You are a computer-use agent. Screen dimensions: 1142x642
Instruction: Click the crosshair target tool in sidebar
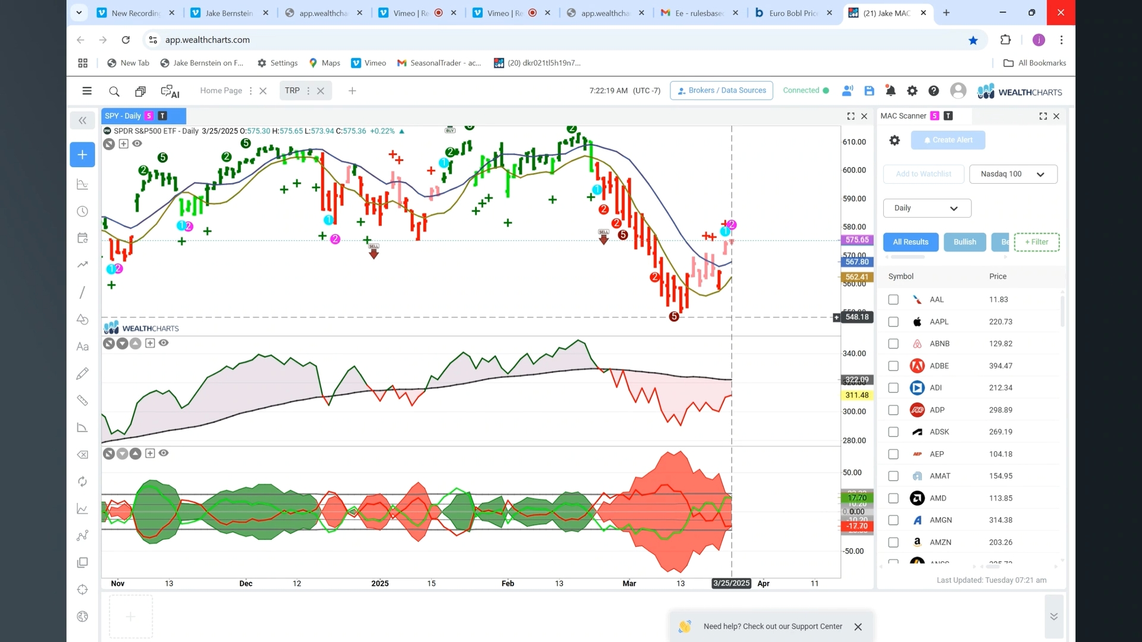(x=83, y=590)
